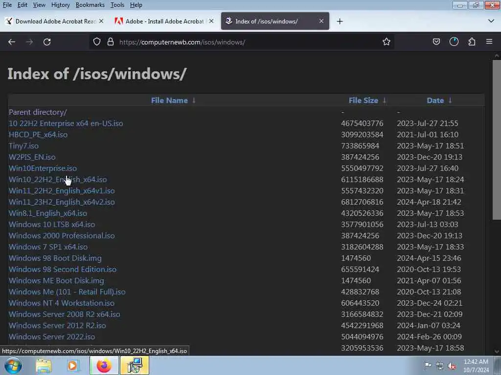501x375 pixels.
Task: Sort the listing by File Size
Action: coord(364,100)
